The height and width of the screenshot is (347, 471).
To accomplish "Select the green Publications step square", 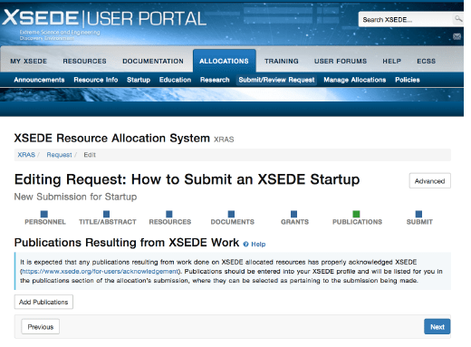I will point(356,214).
